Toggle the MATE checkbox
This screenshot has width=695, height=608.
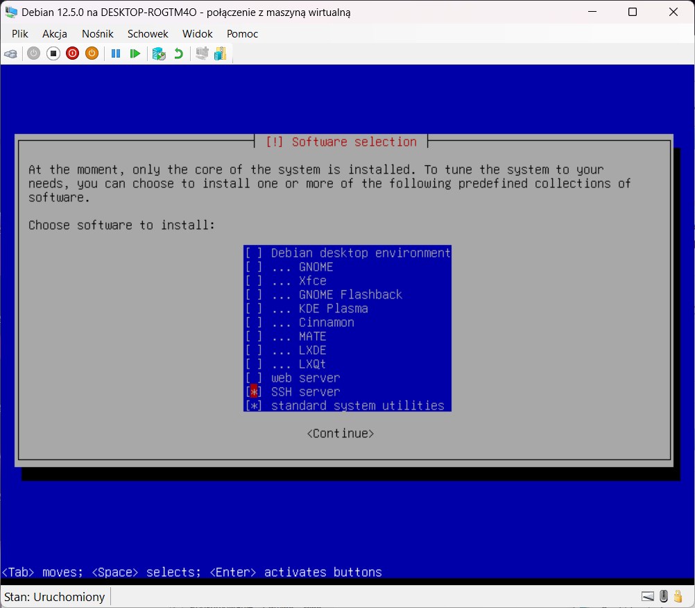click(254, 336)
